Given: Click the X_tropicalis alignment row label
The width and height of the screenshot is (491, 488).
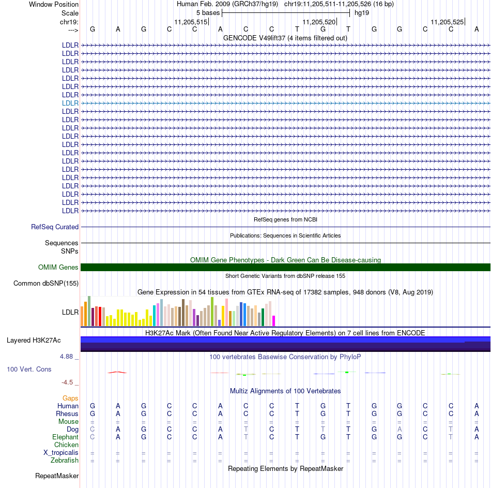Looking at the screenshot, I should point(61,453).
